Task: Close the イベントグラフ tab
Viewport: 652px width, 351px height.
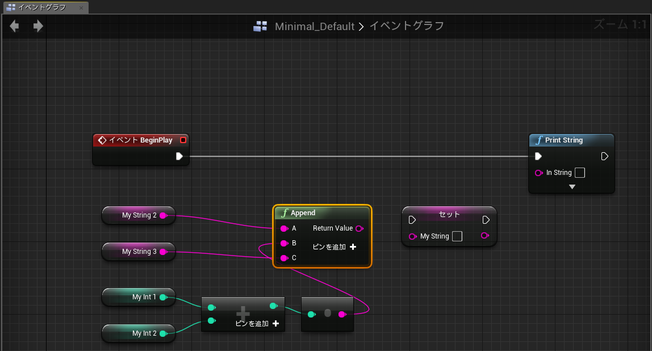Action: (81, 7)
